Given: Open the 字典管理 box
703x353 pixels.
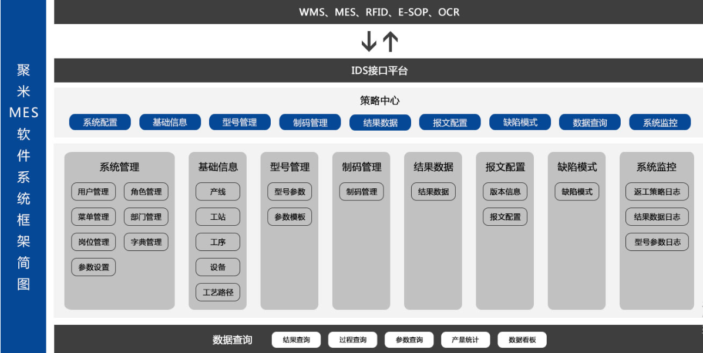Looking at the screenshot, I should 146,242.
